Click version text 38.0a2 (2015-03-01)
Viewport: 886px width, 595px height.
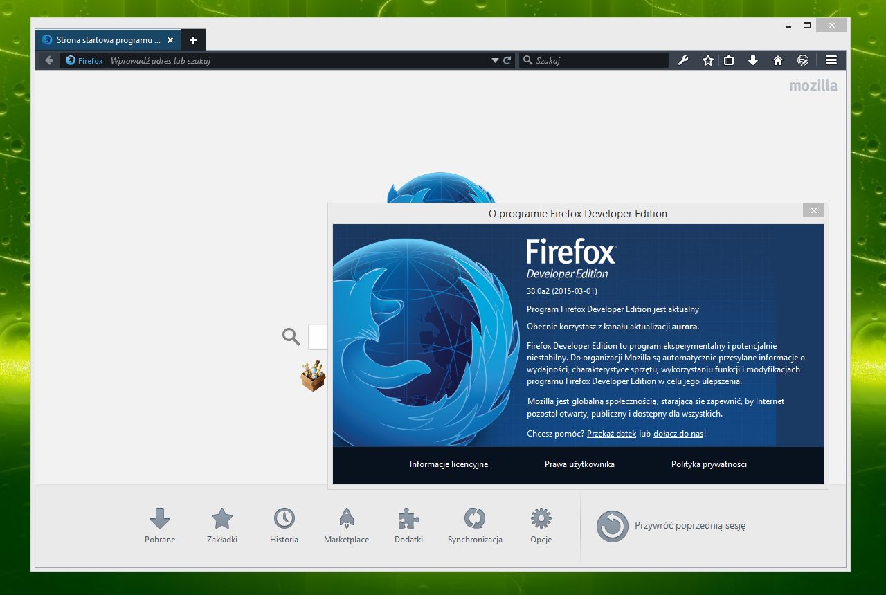click(x=561, y=291)
